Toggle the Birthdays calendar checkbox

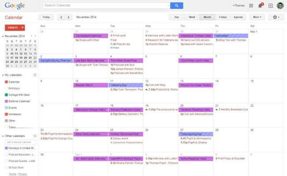point(6,89)
